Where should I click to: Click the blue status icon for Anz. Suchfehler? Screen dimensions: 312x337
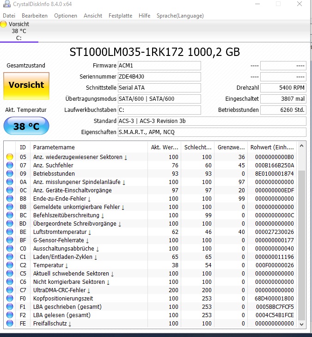click(10, 165)
